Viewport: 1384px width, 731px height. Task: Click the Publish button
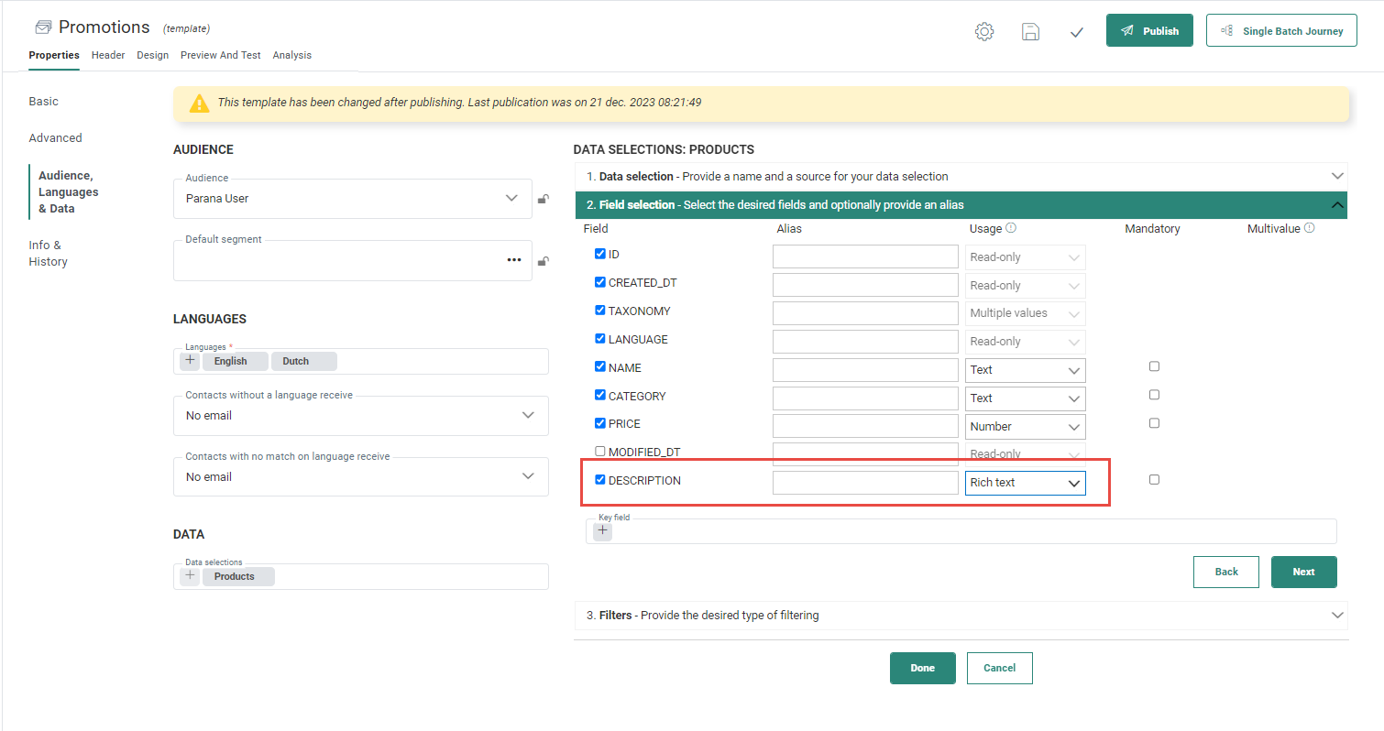pos(1149,31)
